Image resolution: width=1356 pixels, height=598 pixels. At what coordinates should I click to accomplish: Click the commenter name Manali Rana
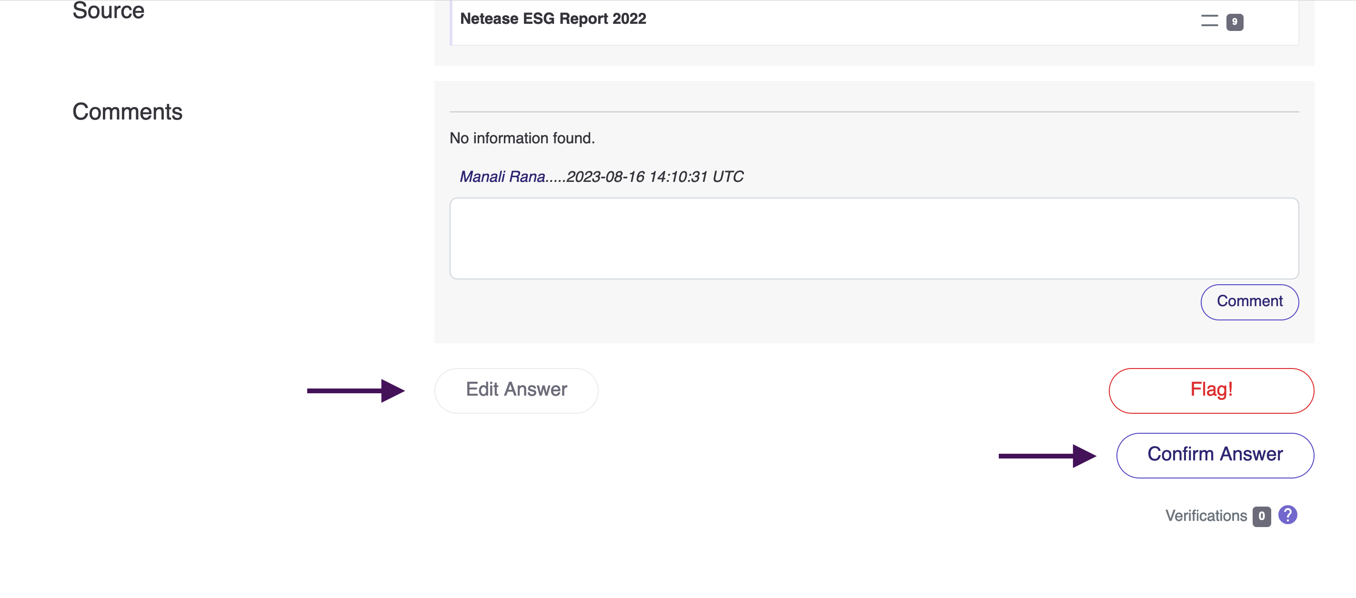click(502, 176)
